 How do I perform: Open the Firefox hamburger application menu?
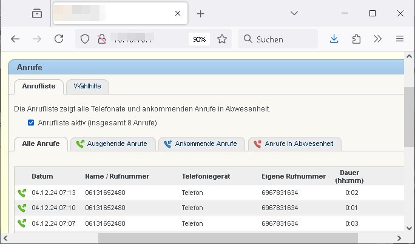[400, 39]
